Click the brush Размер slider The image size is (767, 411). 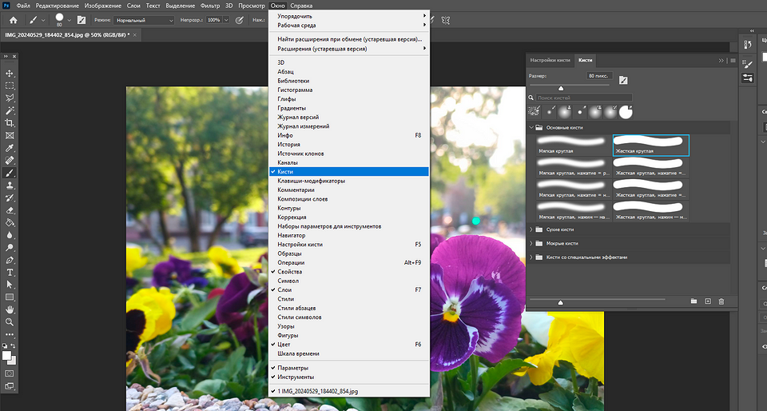point(560,88)
